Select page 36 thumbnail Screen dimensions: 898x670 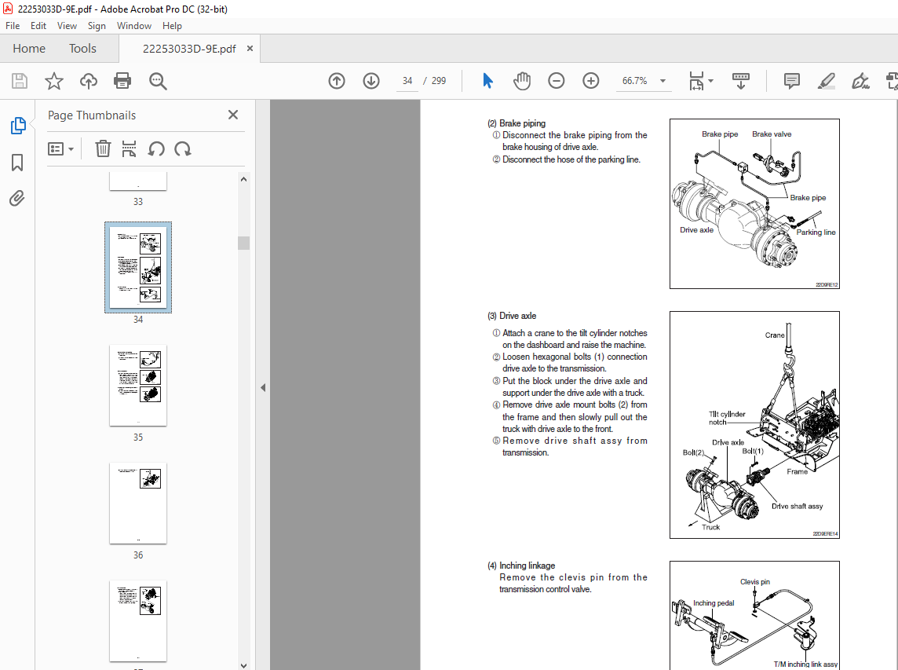pos(138,503)
